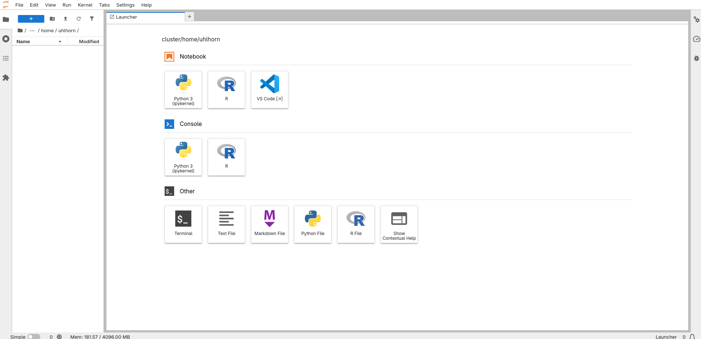Screen dimensions: 701x339
Task: Open the Property Inspector gears icon
Action: point(696,19)
